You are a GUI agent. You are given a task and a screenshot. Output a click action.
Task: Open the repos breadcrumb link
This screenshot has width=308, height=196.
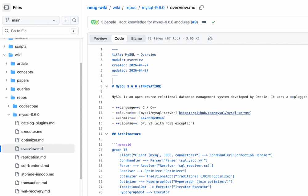tap(131, 8)
